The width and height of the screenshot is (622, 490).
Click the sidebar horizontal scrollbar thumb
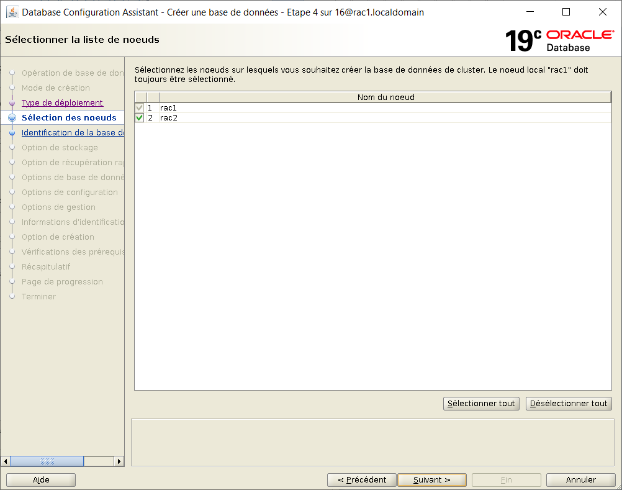[x=47, y=461]
